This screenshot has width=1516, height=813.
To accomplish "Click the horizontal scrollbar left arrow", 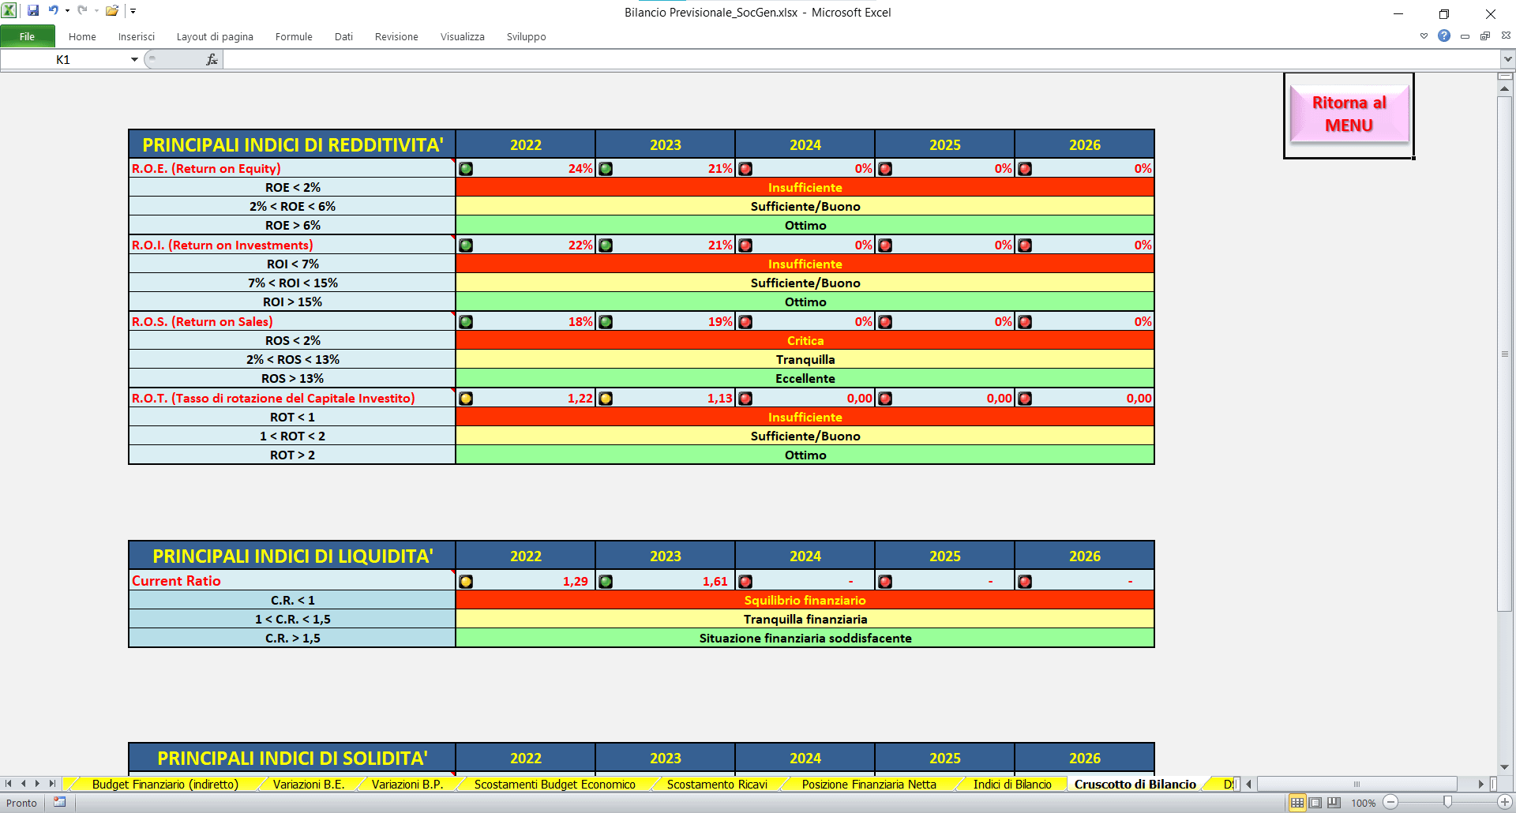I will click(1249, 784).
